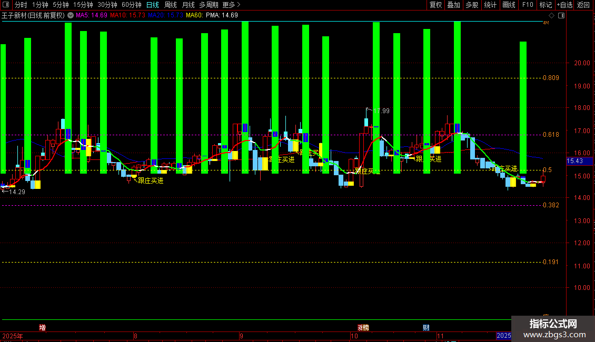The height and width of the screenshot is (342, 595).
Task: Open the 多周期 multi-period view
Action: (209, 5)
